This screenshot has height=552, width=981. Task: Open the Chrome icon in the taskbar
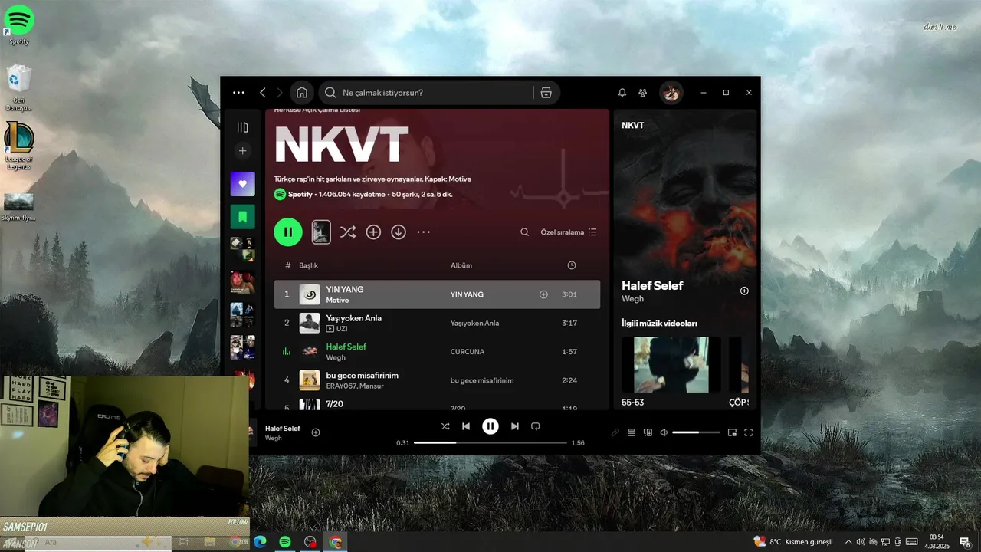335,542
